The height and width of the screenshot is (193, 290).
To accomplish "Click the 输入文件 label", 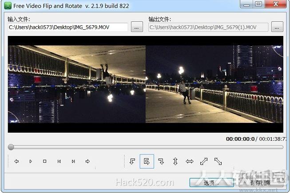I will click(x=19, y=19).
